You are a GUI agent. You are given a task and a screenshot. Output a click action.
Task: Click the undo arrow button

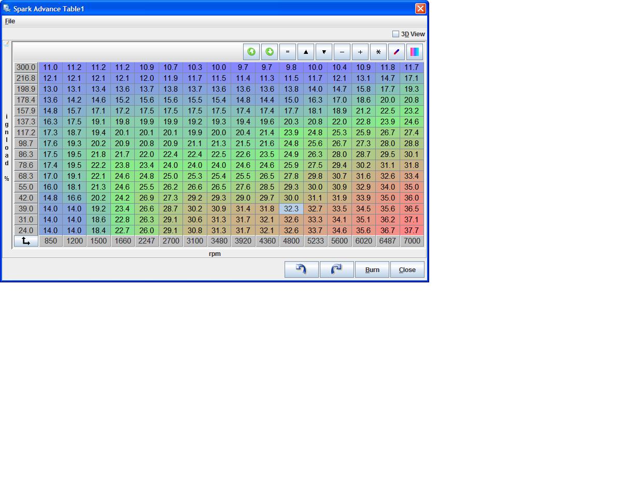(x=302, y=269)
